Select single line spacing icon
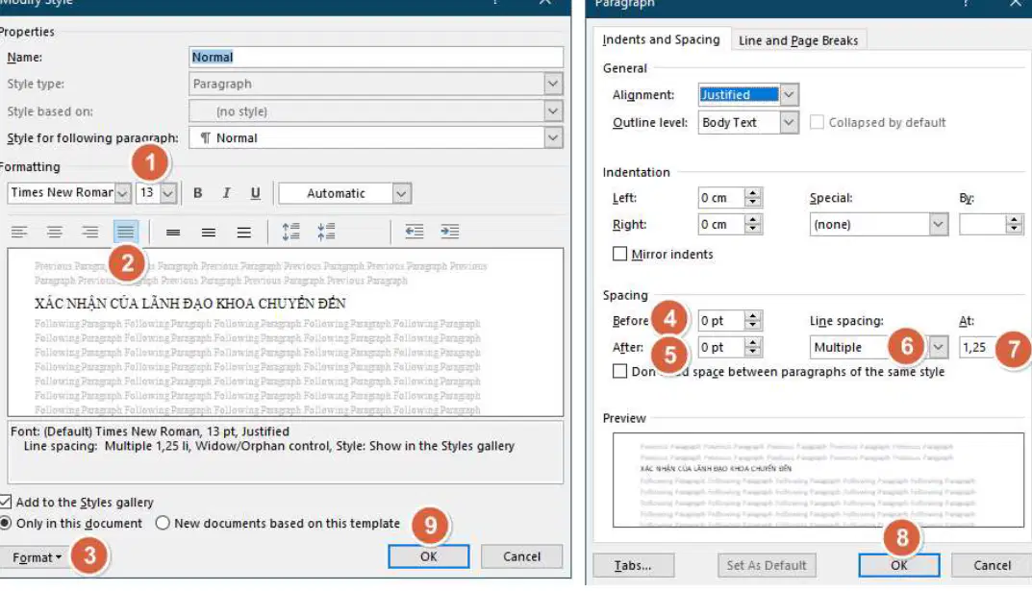Screen dimensions: 1032x591 tap(173, 232)
